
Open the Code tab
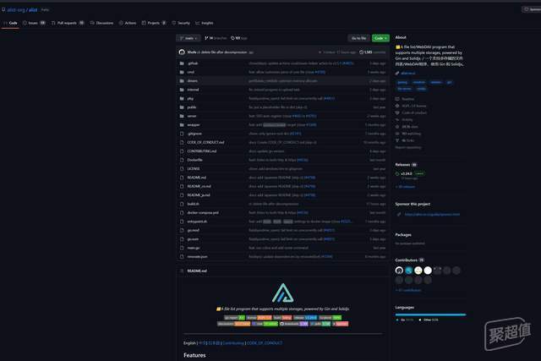coord(10,23)
